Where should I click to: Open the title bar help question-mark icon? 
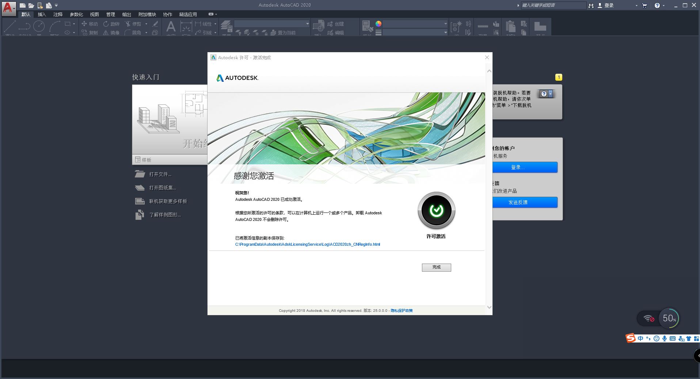pos(657,5)
